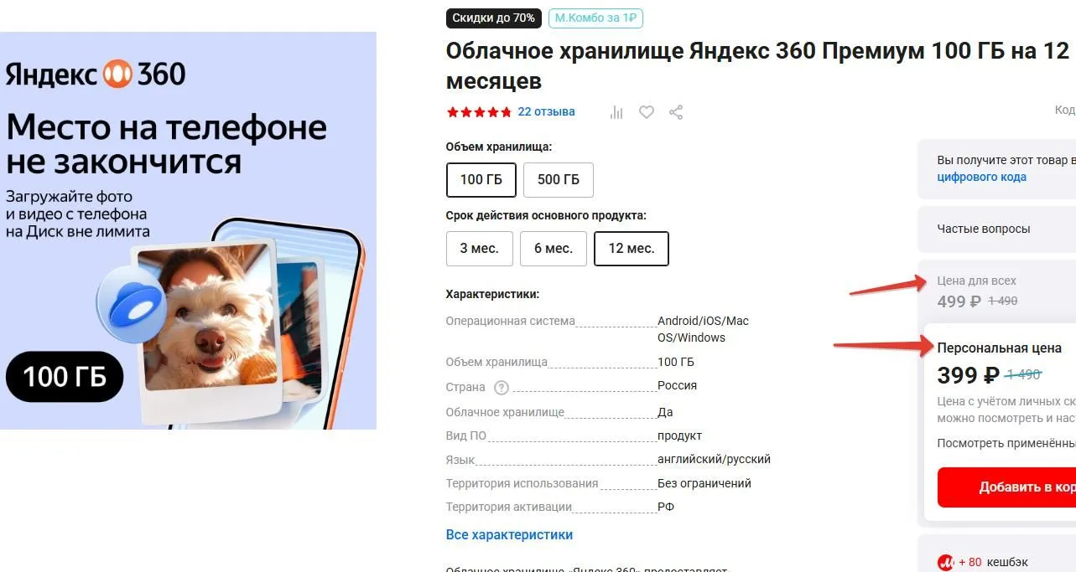
Task: Click the М.Комбо за 1₽ badge
Action: pos(595,18)
